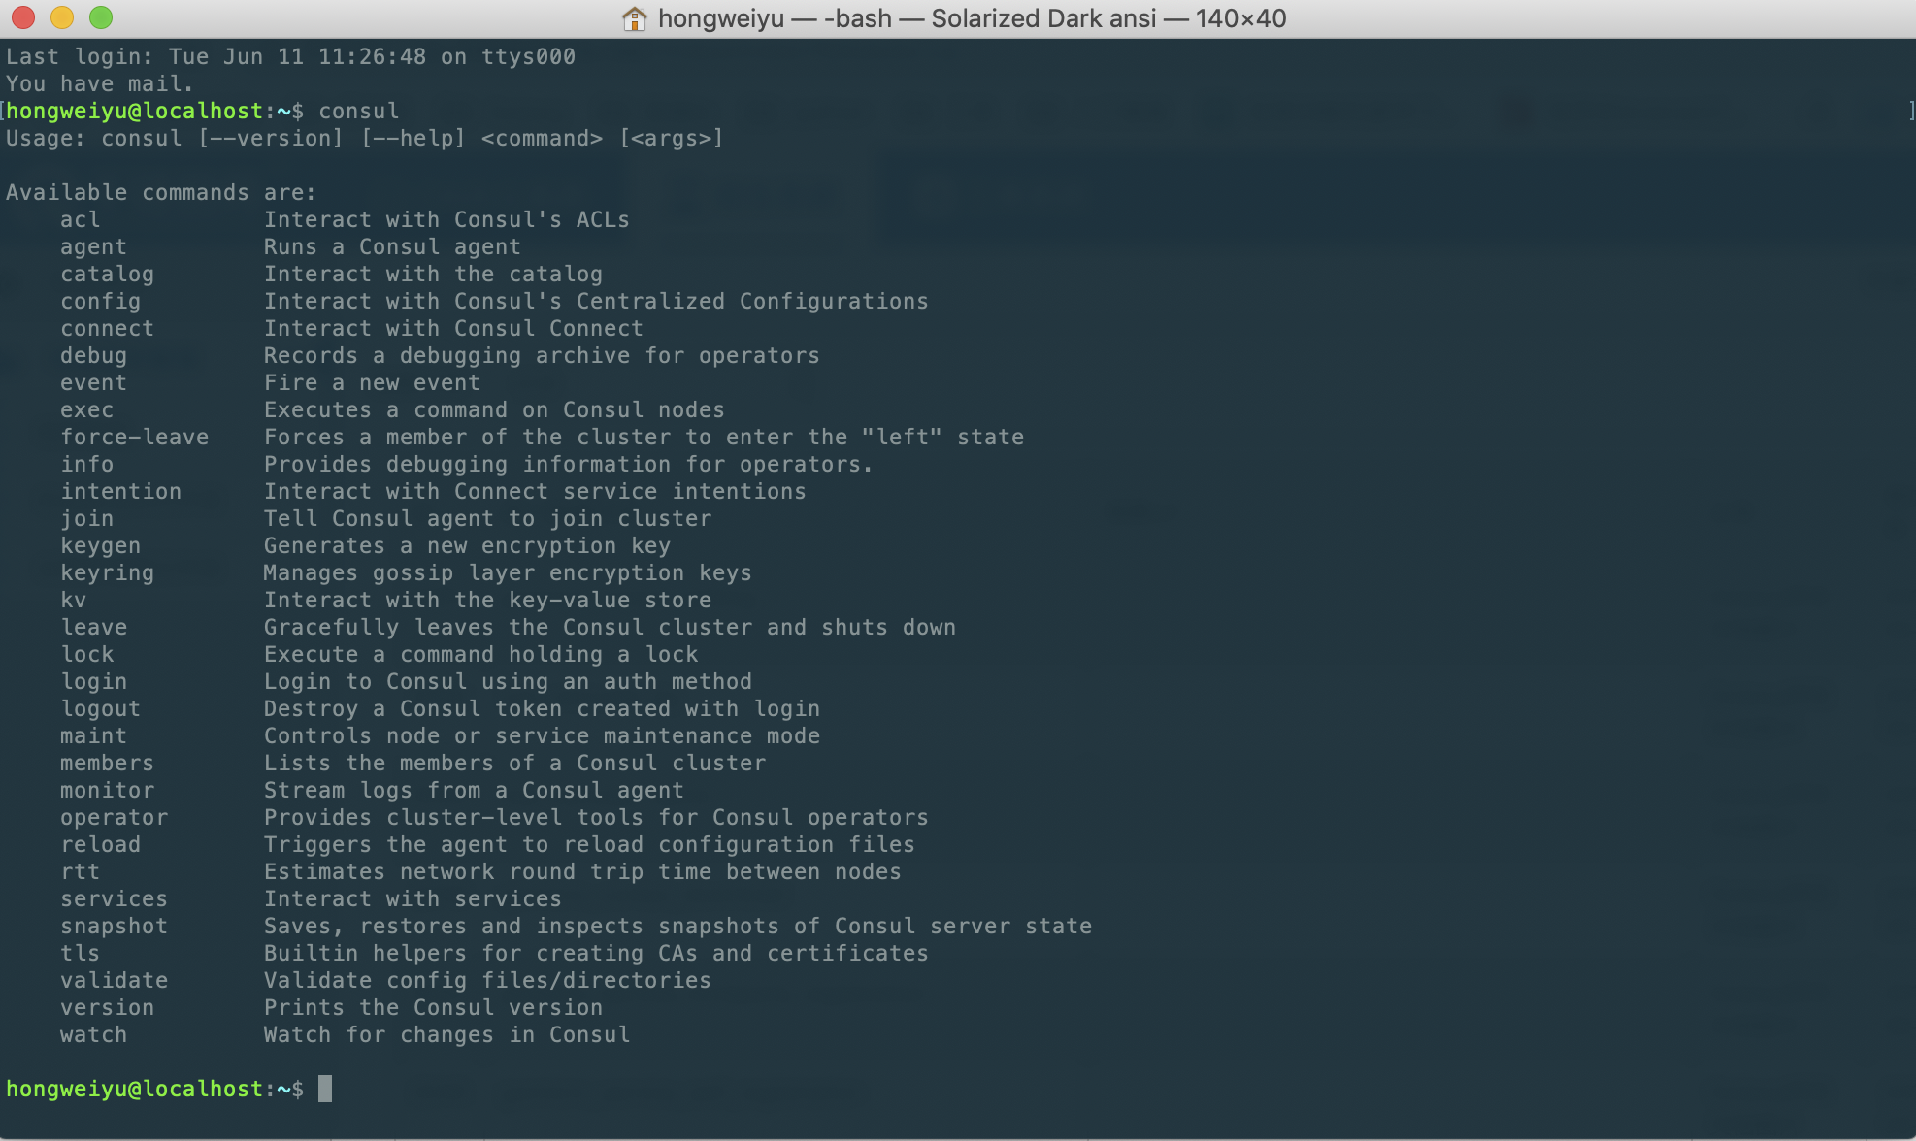
Task: Click the 'You have mail.' line
Action: [99, 83]
